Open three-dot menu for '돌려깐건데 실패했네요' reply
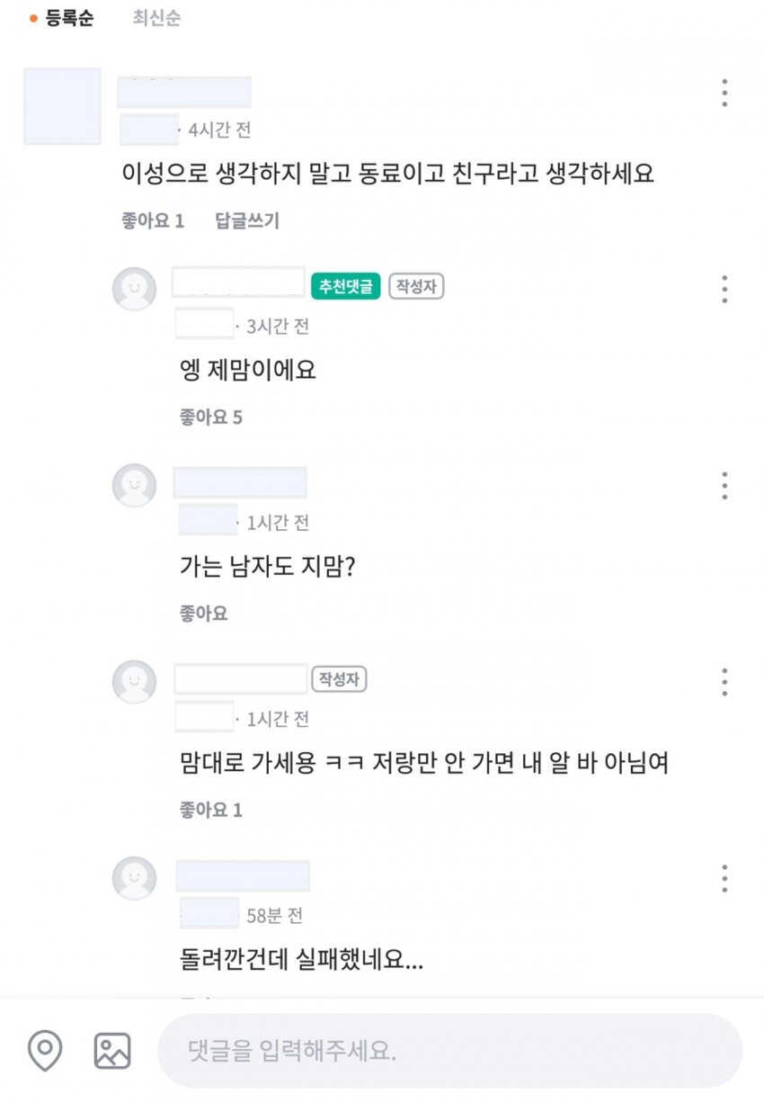Screen dimensions: 764x1103 [724, 878]
